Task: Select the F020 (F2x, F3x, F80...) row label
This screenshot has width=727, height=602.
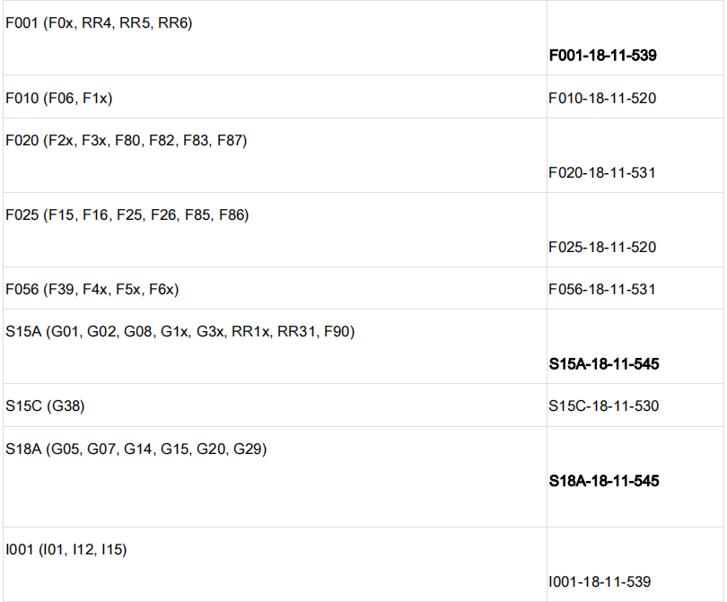Action: coord(126,140)
